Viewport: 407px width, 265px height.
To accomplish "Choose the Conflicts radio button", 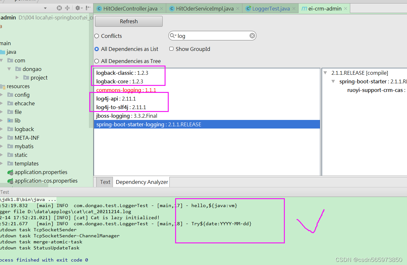I will click(97, 36).
